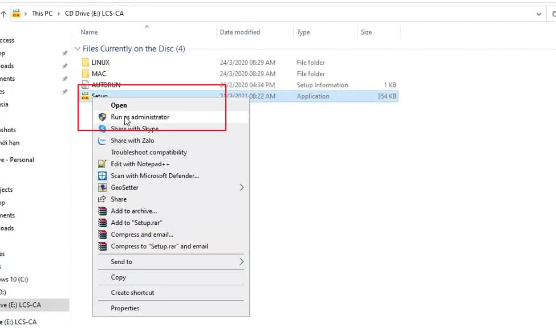Click the LINUX folder icon
Viewport: 556px width, 328px height.
(x=85, y=63)
